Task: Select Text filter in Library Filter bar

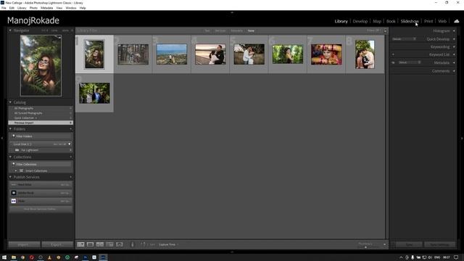Action: 207,30
